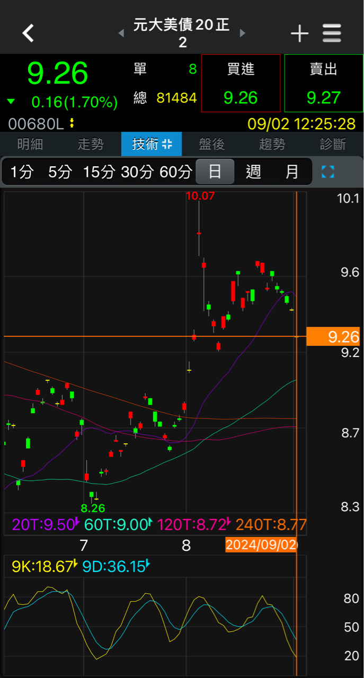Go to previous stock with left triangle
364x678 pixels.
[x=121, y=33]
